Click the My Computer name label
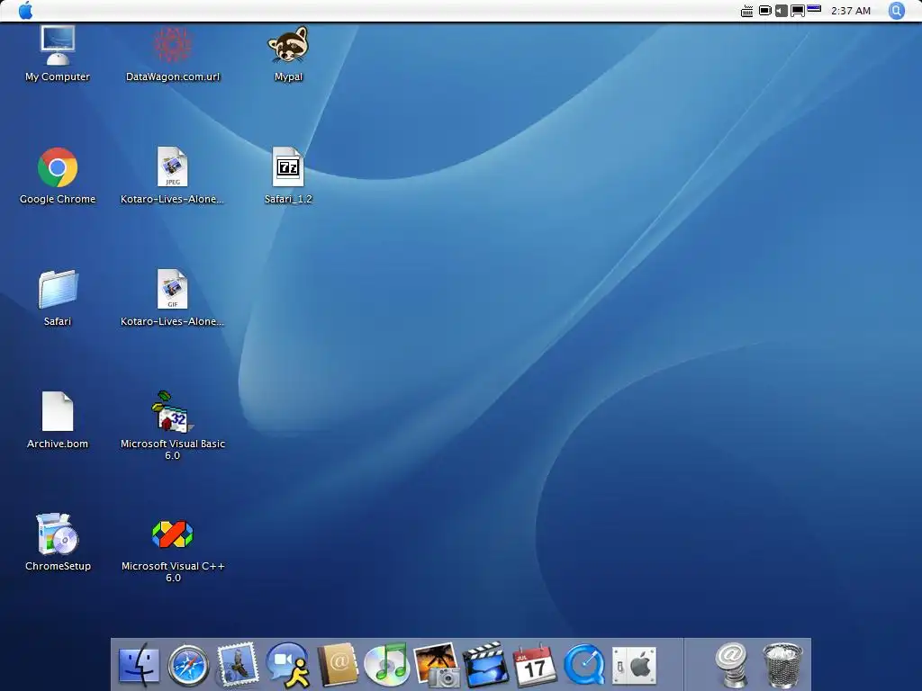 (x=58, y=77)
